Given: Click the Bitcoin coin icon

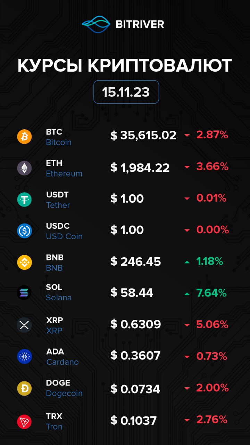Looking at the screenshot, I should 24,137.
